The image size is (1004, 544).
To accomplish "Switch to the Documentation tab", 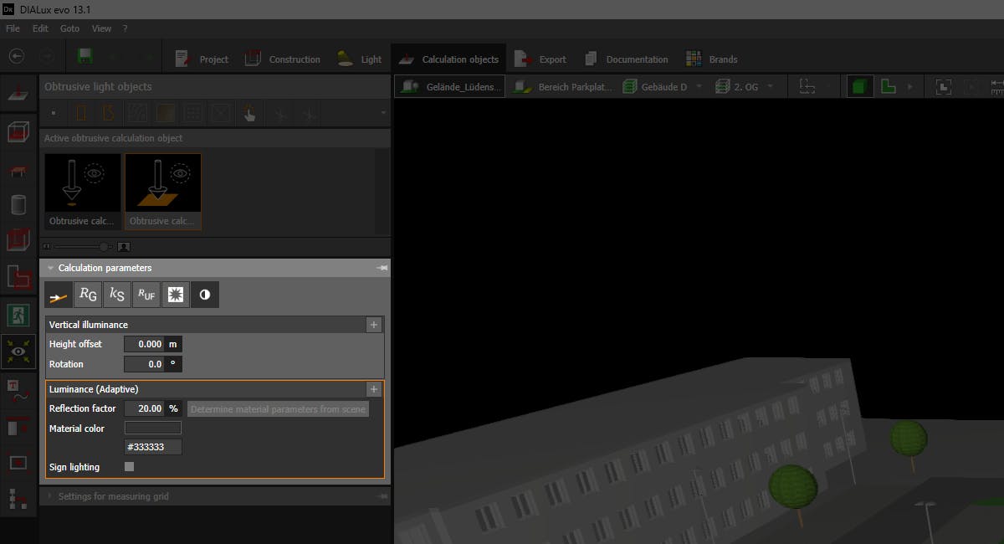I will [626, 59].
